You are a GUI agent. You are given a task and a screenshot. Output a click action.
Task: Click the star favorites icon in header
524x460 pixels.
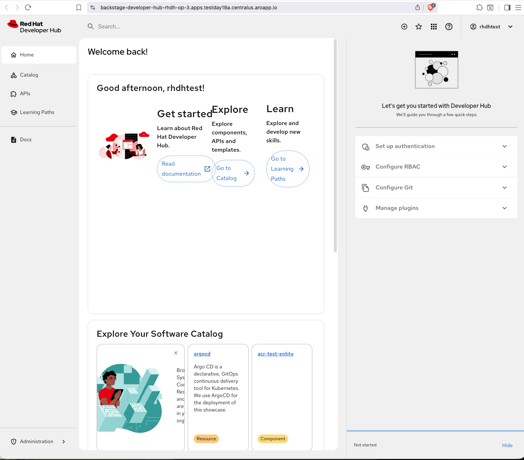(x=419, y=27)
